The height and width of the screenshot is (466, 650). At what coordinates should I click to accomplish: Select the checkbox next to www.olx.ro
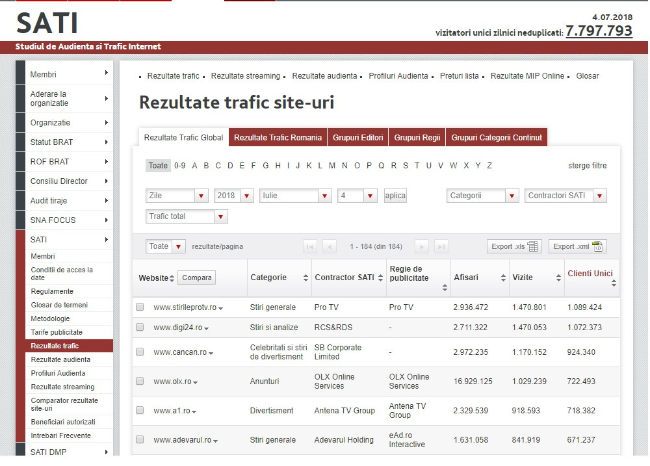(x=140, y=381)
